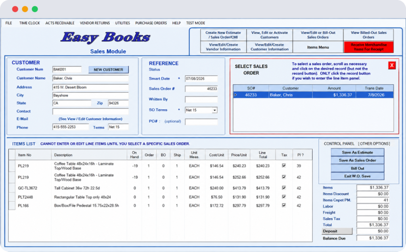Select row button for GC-TL3672 line

[x=12, y=188]
